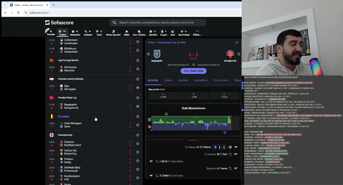Switch to the İstatistikler tab
Screen dimensions: 343x185
click(x=201, y=80)
